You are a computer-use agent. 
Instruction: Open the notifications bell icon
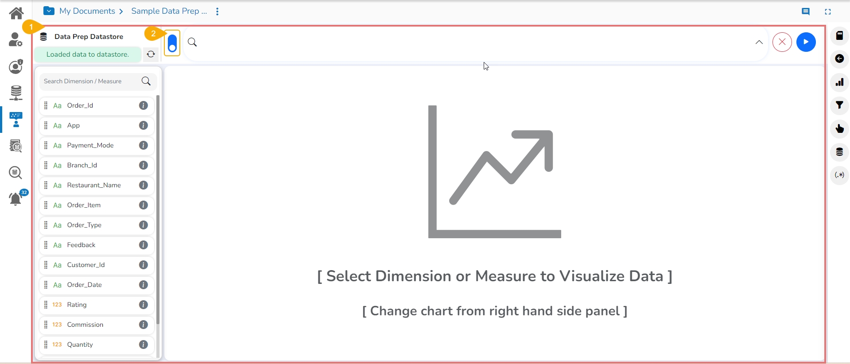(x=16, y=199)
